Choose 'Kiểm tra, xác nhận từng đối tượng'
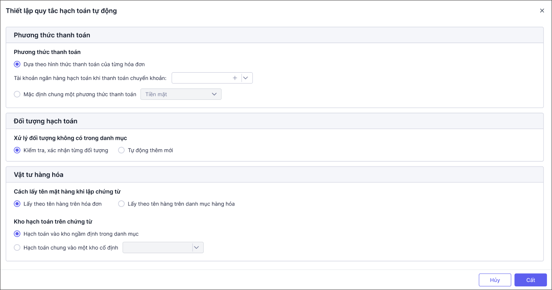This screenshot has width=552, height=290. coord(17,150)
